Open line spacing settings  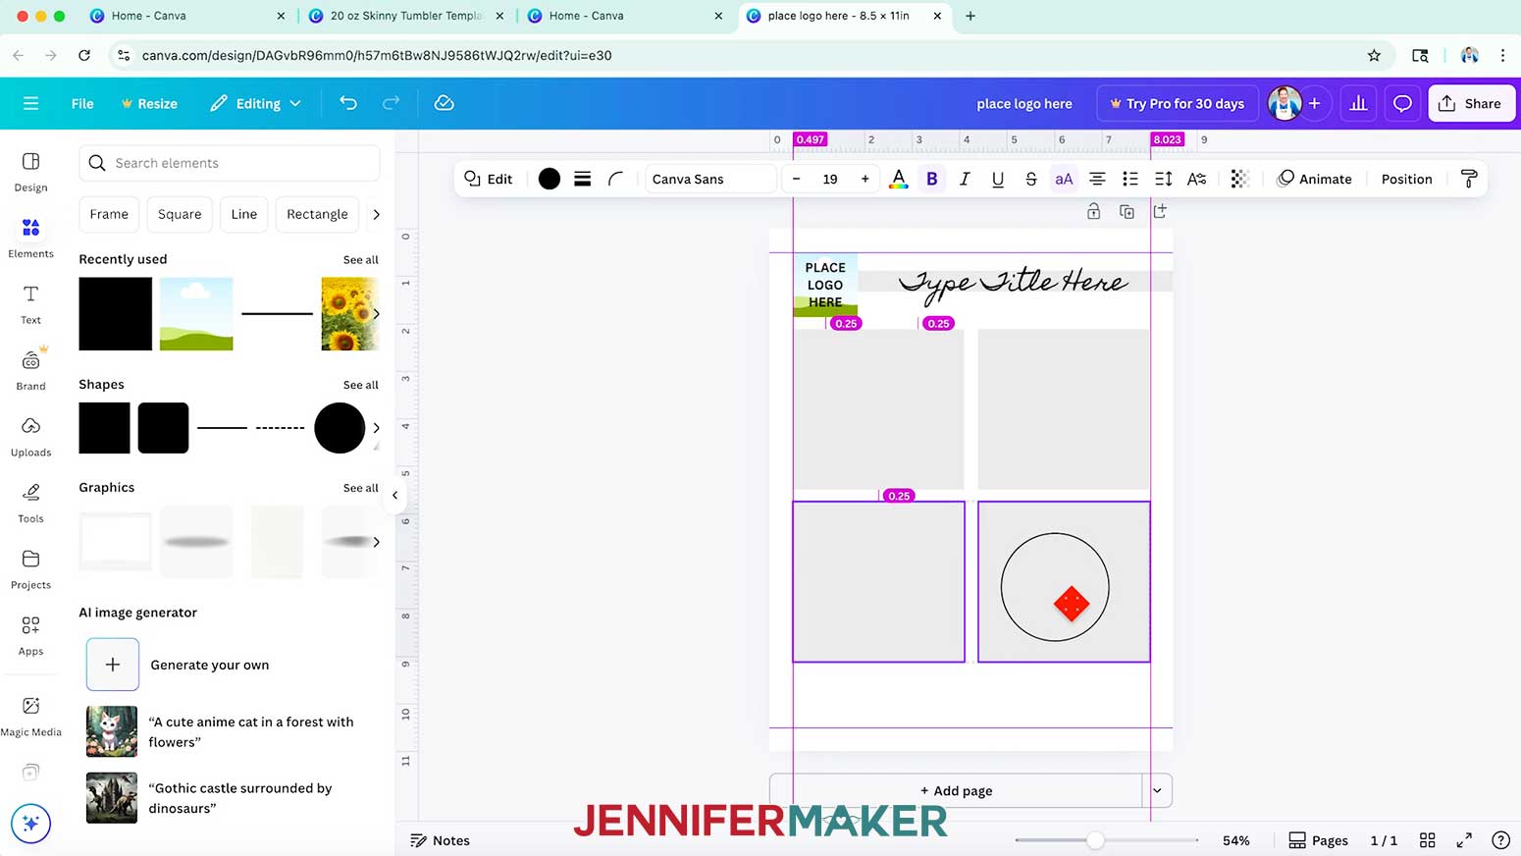pos(1164,179)
